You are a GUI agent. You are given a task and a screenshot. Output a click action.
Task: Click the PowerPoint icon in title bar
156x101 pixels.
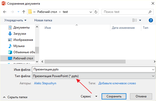point(4,3)
